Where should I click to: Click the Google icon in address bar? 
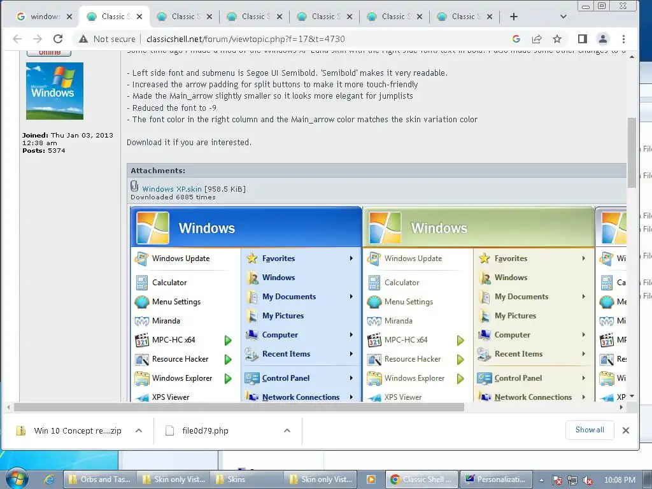tap(516, 39)
